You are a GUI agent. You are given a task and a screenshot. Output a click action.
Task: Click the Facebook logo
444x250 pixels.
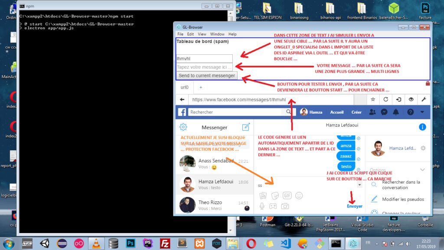pyautogui.click(x=182, y=112)
